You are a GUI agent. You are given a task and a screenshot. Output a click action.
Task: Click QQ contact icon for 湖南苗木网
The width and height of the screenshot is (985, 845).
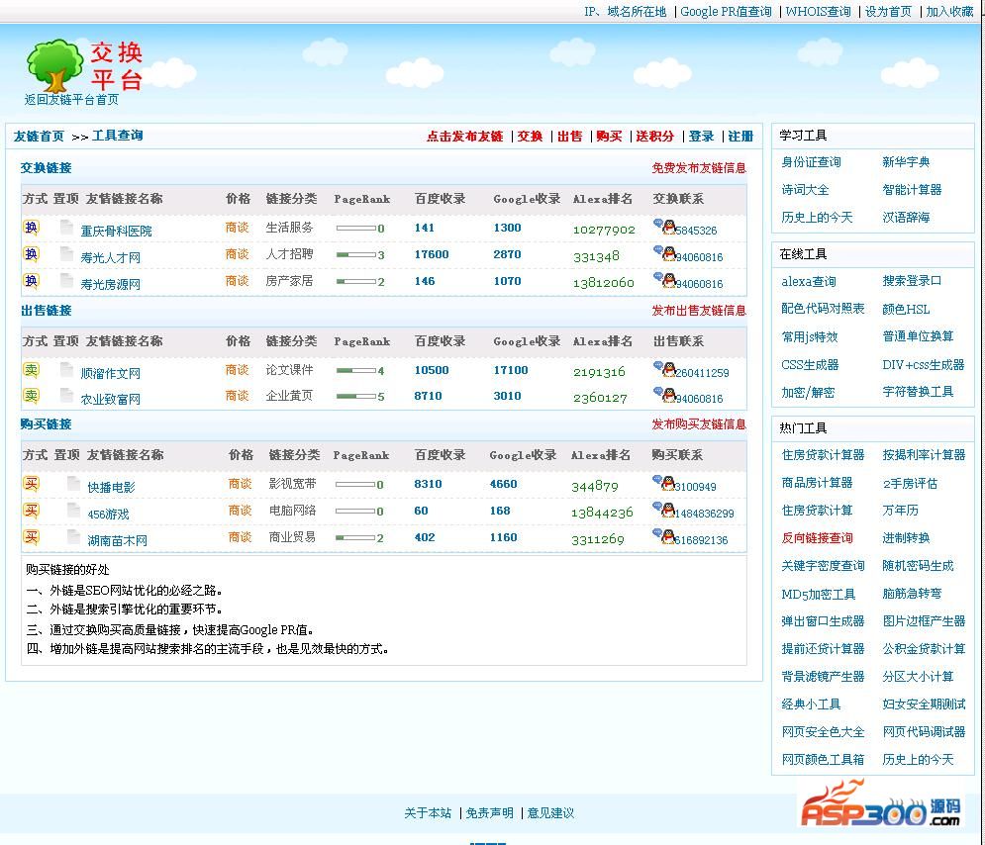click(x=663, y=536)
